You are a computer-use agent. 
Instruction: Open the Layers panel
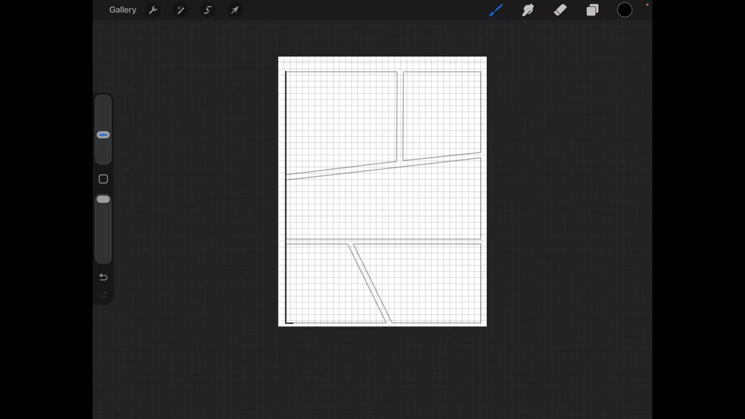click(x=593, y=10)
